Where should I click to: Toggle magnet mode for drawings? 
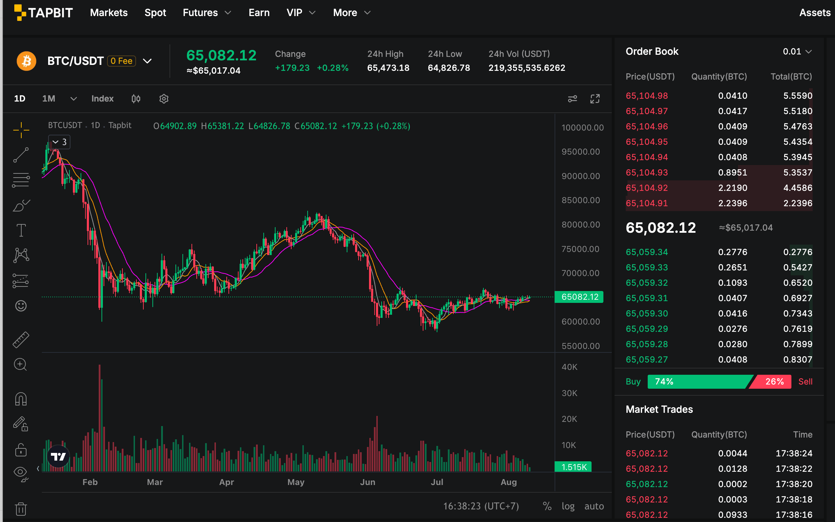(x=21, y=399)
